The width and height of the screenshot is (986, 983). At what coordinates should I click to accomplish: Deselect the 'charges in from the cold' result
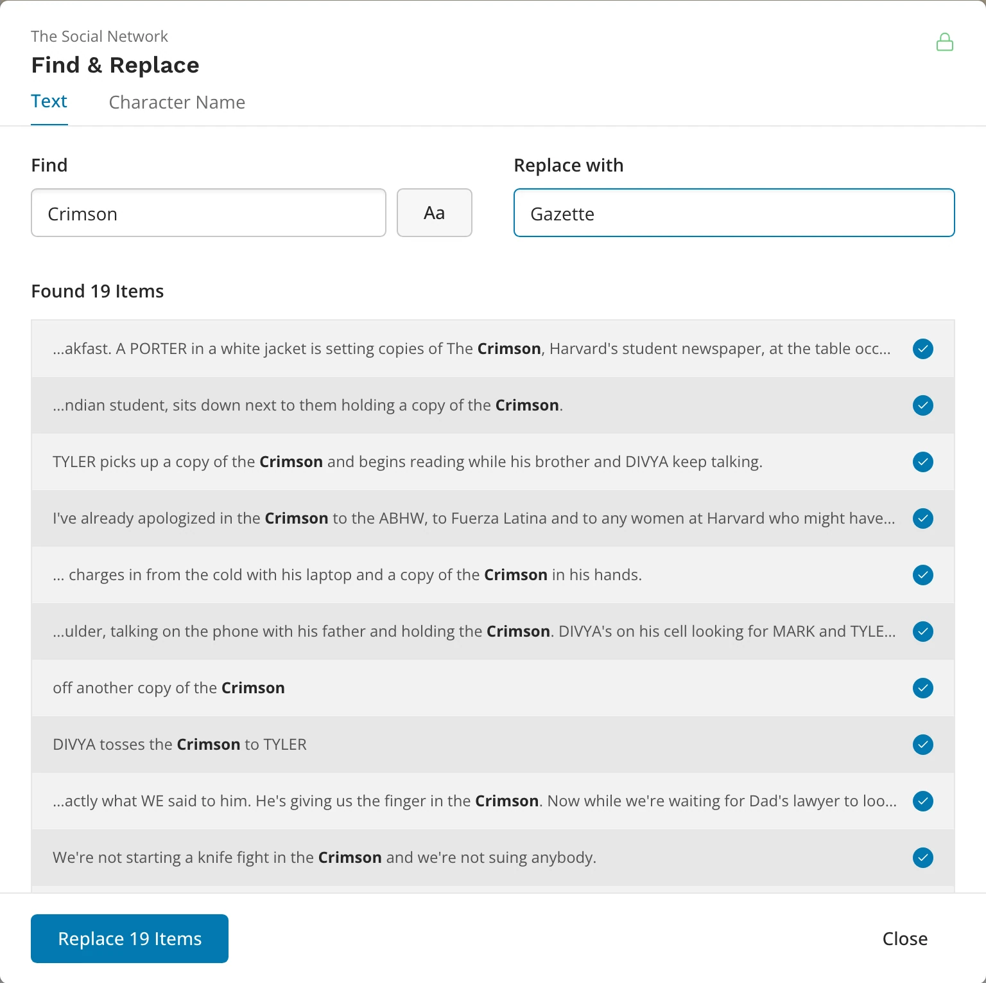coord(923,575)
